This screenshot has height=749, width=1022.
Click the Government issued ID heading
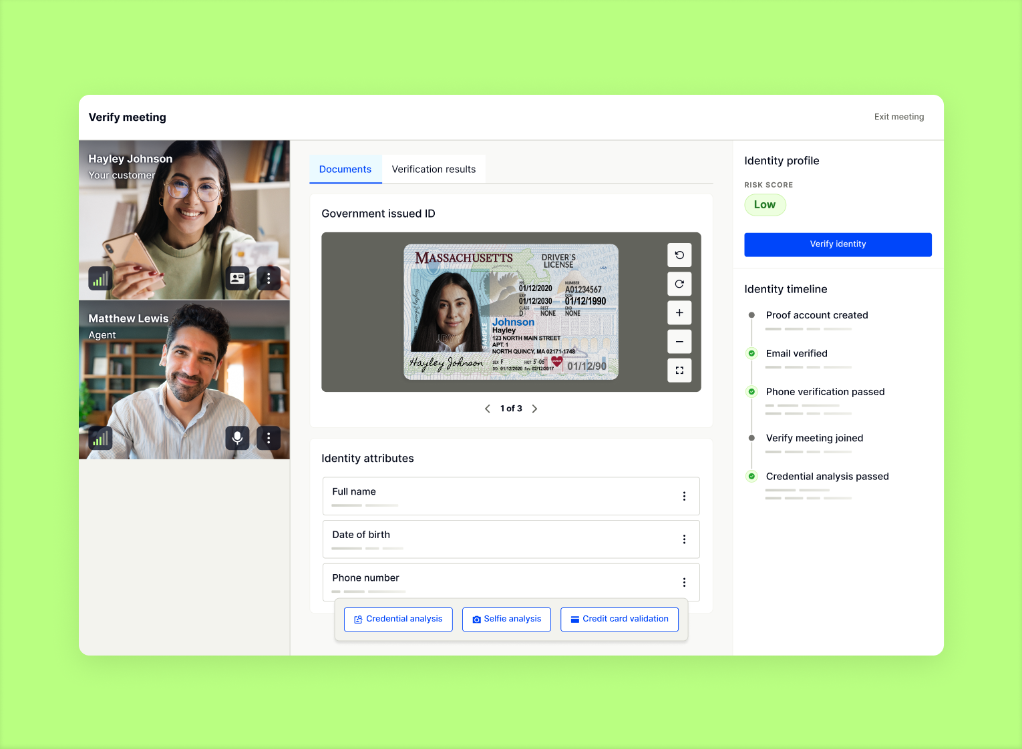click(x=378, y=214)
